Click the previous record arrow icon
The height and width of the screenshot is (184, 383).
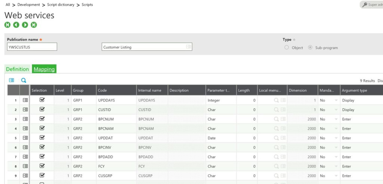point(16,25)
